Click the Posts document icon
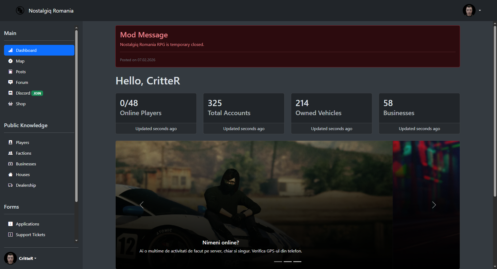The height and width of the screenshot is (269, 497). coord(11,72)
